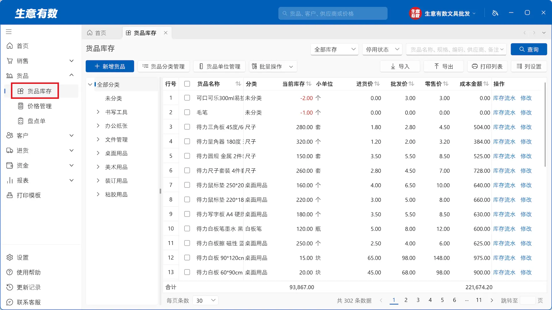Select checkbox for 得力三角板 row
Screen dimensions: 552x310
tap(187, 127)
